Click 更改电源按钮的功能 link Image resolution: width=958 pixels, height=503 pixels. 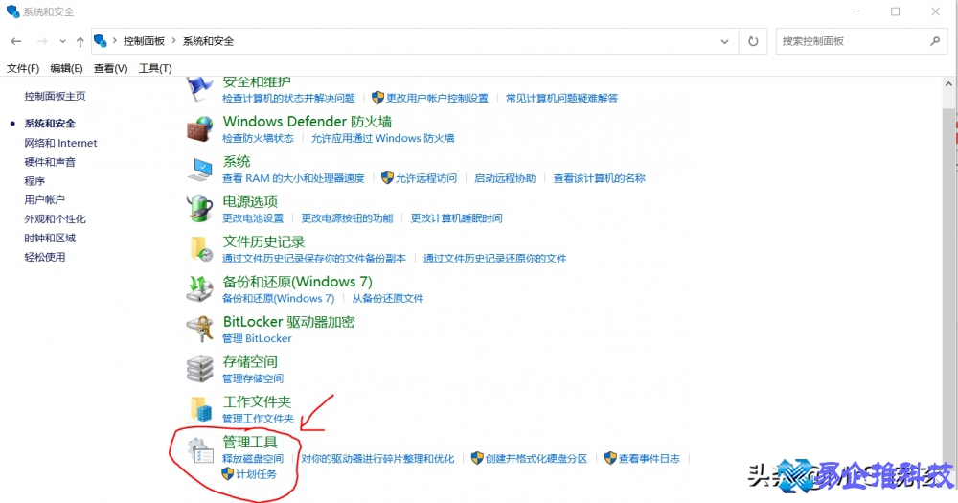[347, 218]
